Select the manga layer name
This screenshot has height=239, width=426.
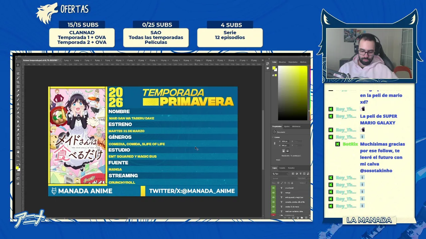(x=288, y=193)
